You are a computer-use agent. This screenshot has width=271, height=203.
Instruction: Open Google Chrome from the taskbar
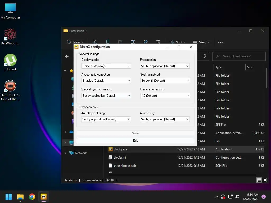[x=32, y=197]
